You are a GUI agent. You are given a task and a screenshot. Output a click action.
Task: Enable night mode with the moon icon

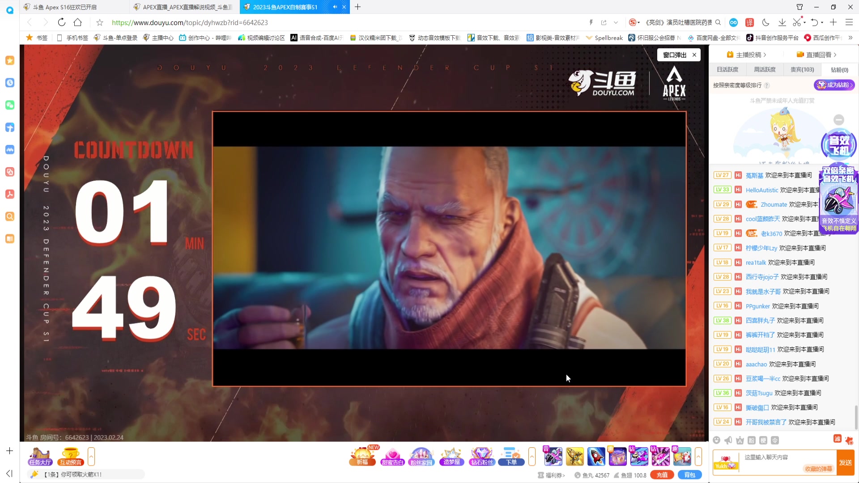765,22
